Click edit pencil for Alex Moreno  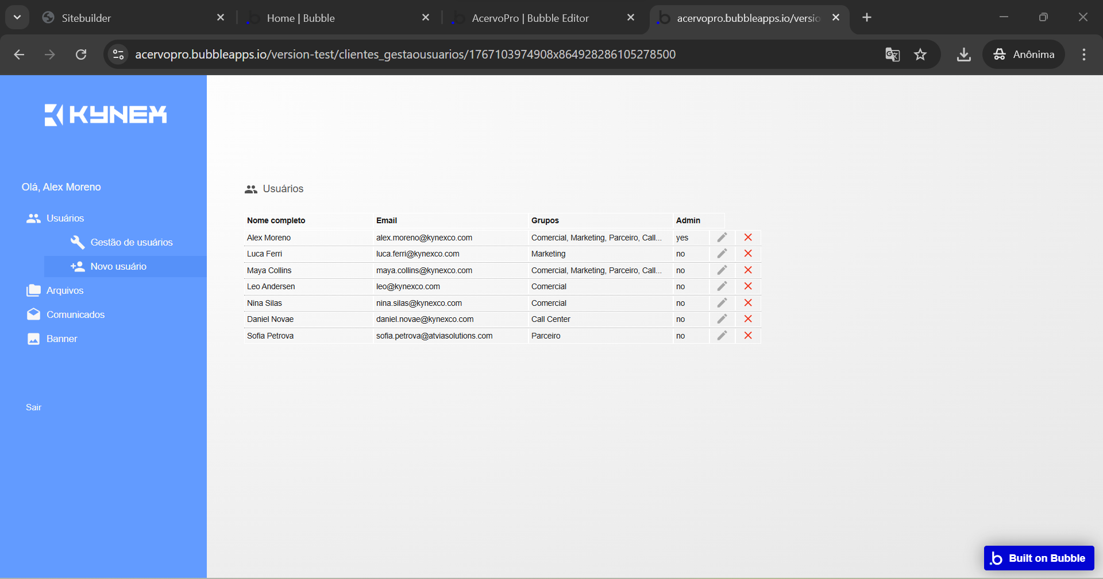click(722, 238)
